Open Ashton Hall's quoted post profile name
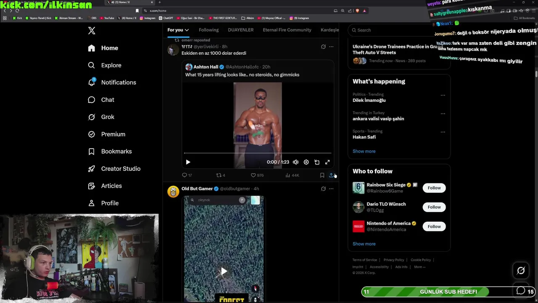Viewport: 538px width, 303px height. point(206,67)
